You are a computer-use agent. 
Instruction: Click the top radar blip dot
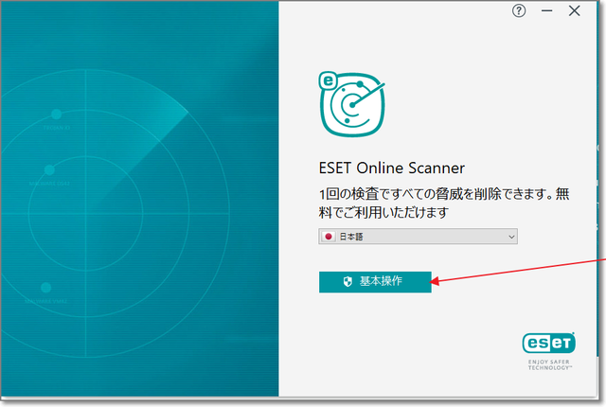(56, 115)
